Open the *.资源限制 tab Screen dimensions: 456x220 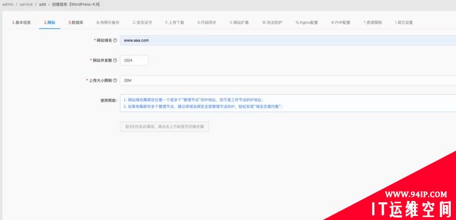coord(373,23)
